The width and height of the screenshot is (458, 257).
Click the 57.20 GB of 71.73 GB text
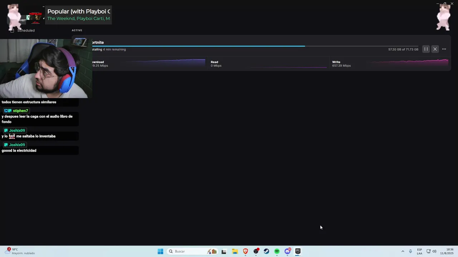point(403,49)
